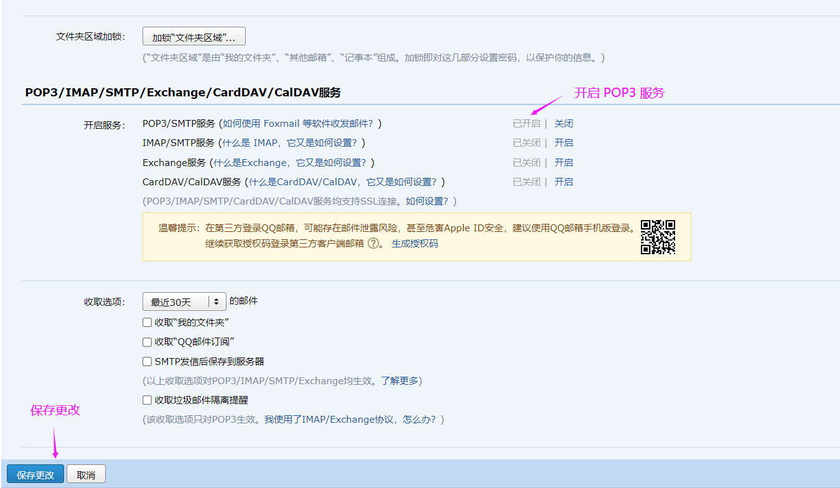Toggle the 收取垃圾邮件隔离提醒 checkbox
Screen dimensions: 840x488
point(147,400)
